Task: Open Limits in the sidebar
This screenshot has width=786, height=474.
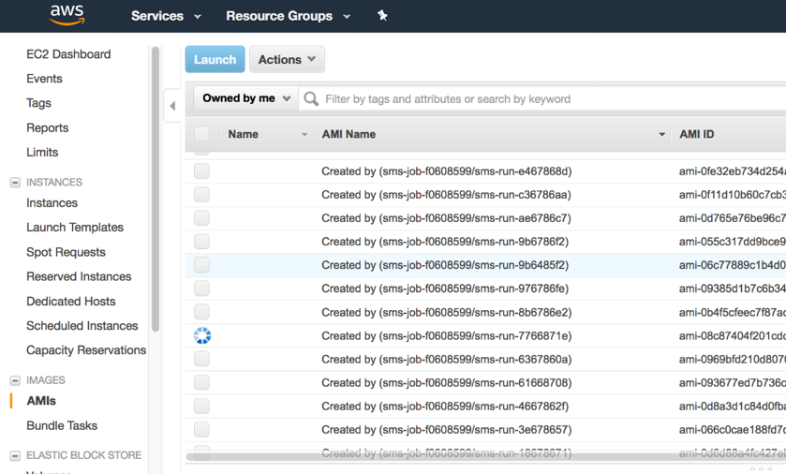Action: [x=42, y=153]
